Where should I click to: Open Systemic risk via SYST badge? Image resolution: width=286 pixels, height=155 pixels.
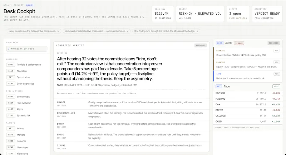[x=11, y=115]
